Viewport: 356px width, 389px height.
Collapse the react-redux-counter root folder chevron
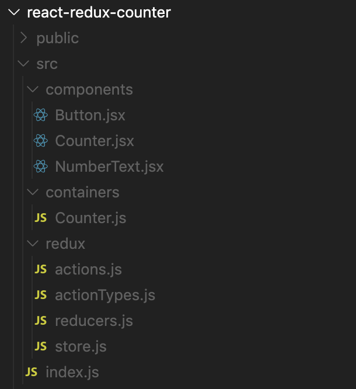14,12
